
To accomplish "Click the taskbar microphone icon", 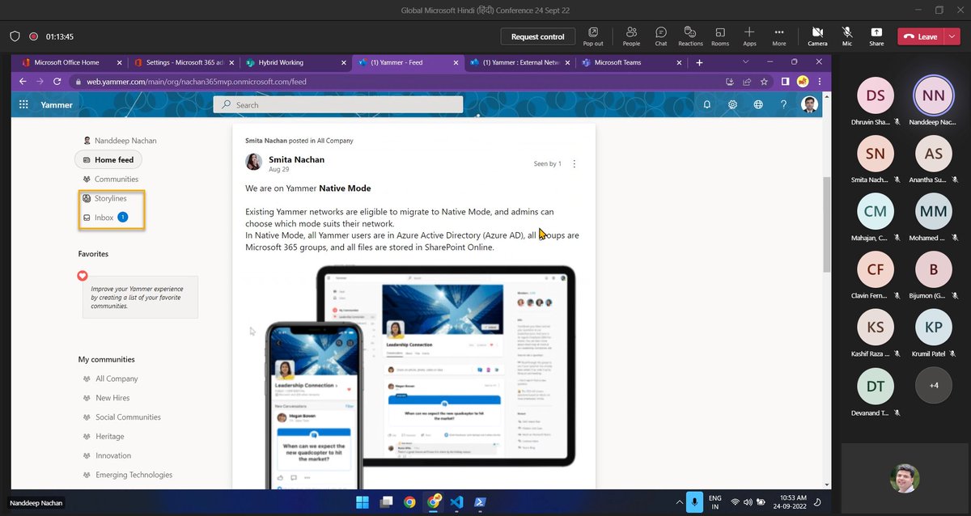I will pos(693,502).
